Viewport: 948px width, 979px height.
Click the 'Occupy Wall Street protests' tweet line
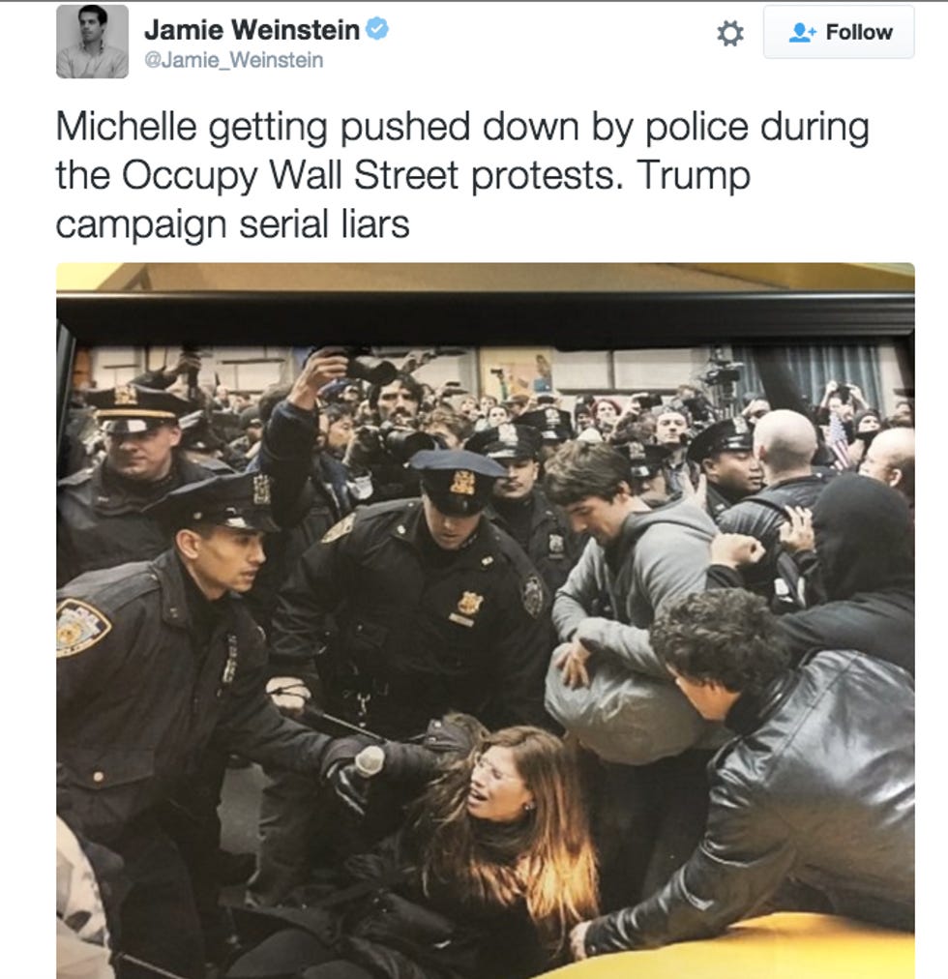(x=402, y=175)
